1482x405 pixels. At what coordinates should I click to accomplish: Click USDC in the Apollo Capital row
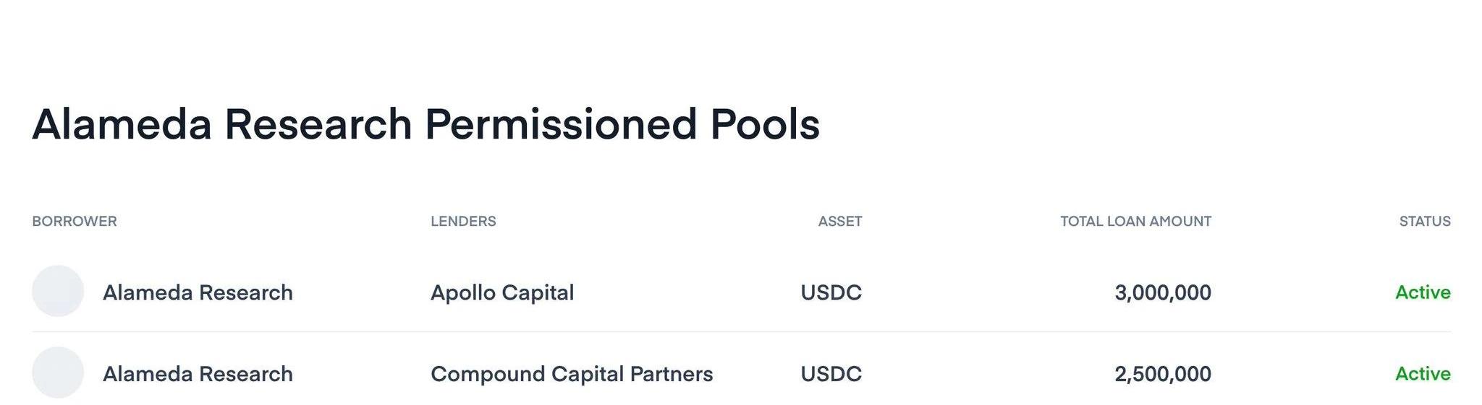click(831, 292)
